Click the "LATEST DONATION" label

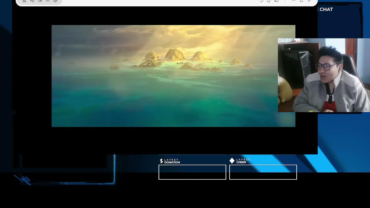click(x=172, y=161)
